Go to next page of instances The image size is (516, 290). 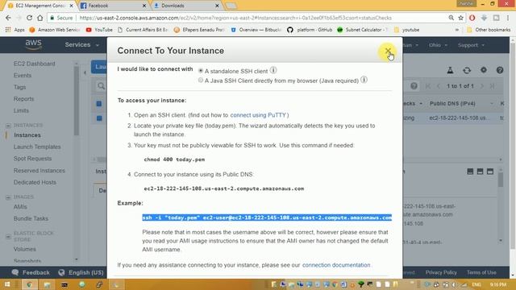click(x=482, y=86)
